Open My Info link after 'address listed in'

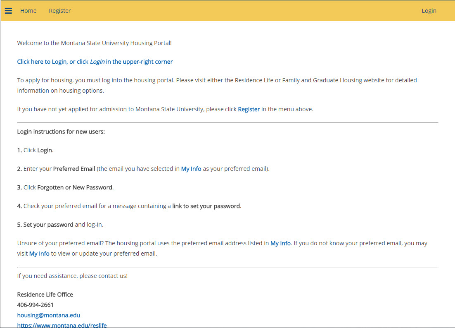pos(280,243)
